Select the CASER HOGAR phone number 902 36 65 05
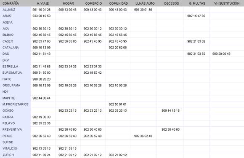The height and width of the screenshot is (158, 244). click(x=67, y=41)
